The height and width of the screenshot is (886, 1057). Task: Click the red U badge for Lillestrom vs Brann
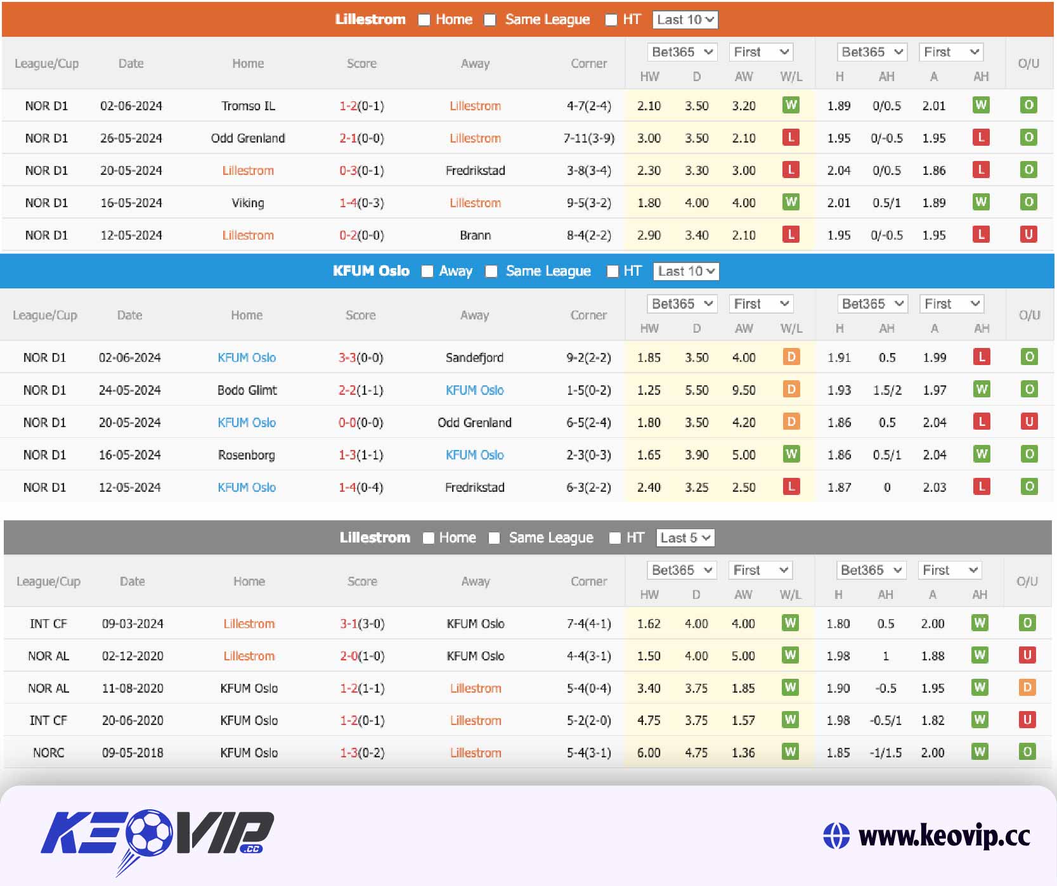point(1028,234)
